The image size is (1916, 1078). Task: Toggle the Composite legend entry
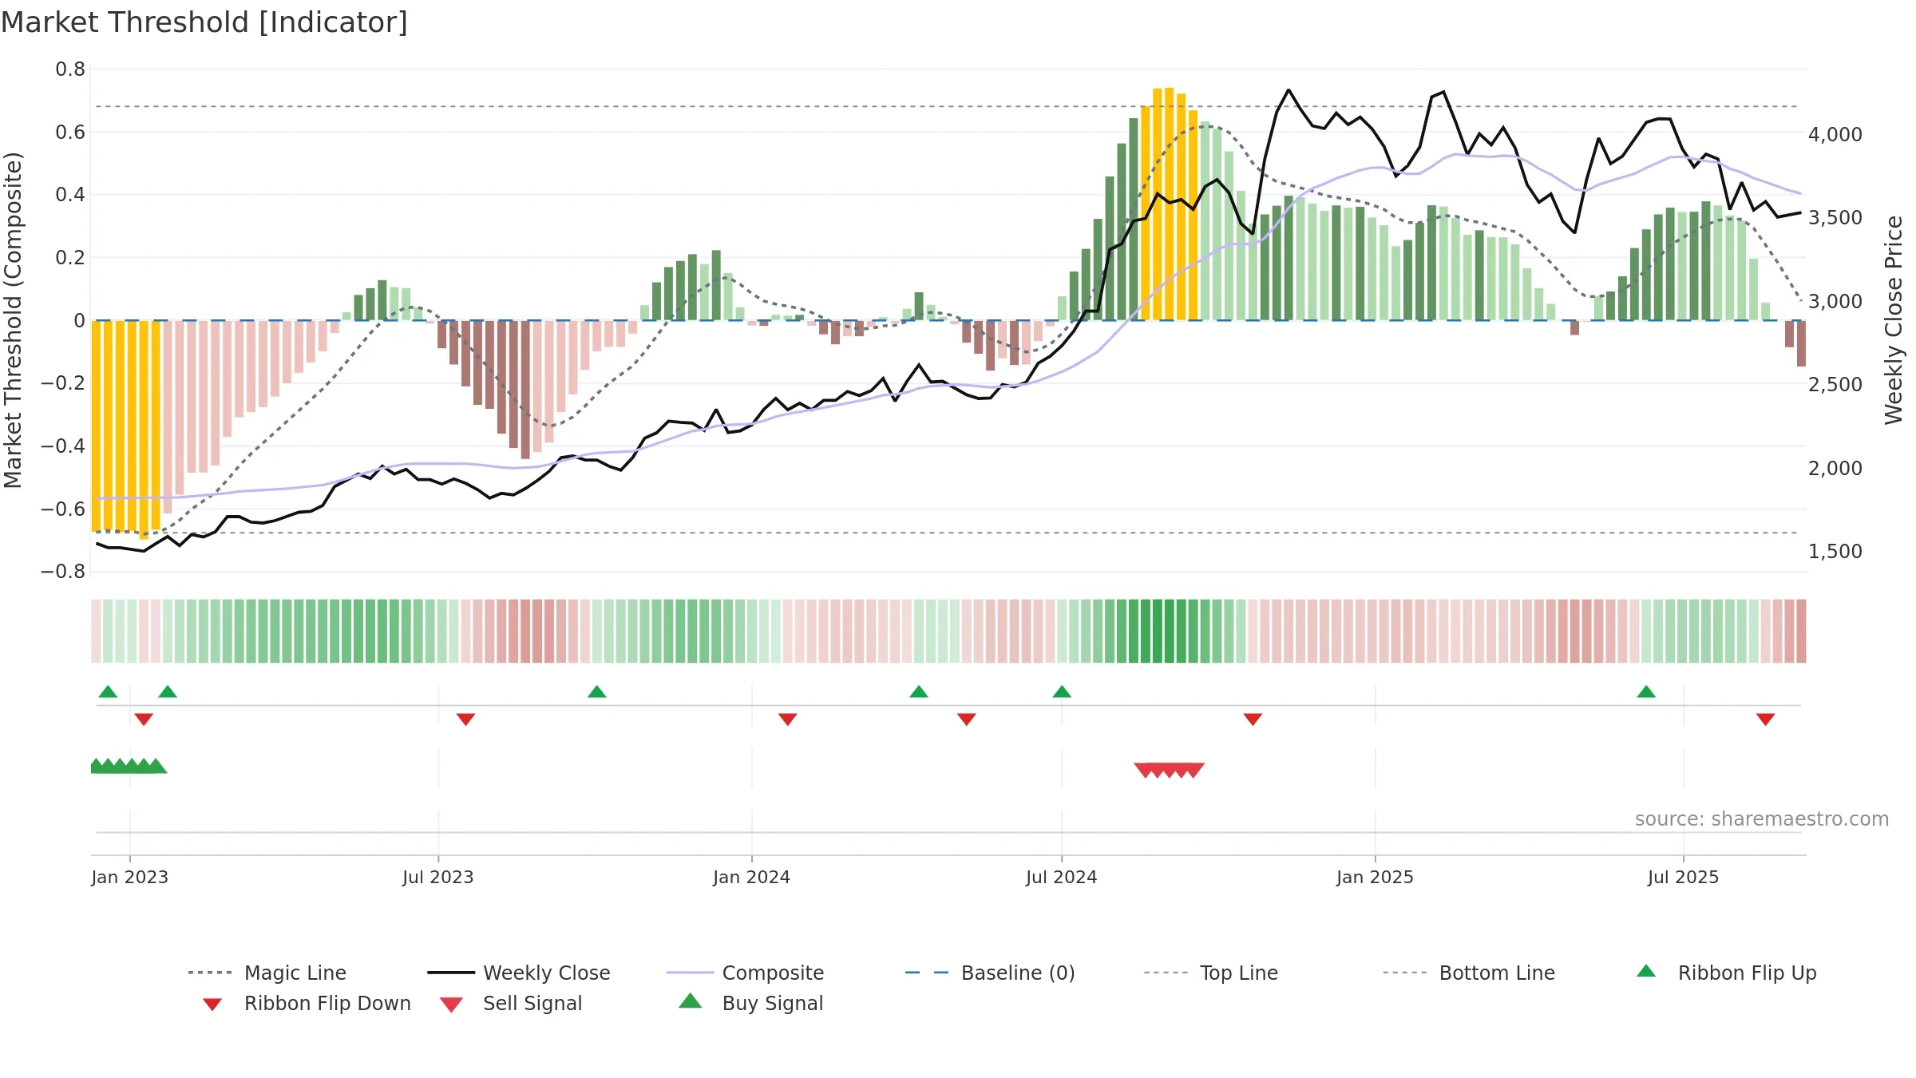[746, 973]
